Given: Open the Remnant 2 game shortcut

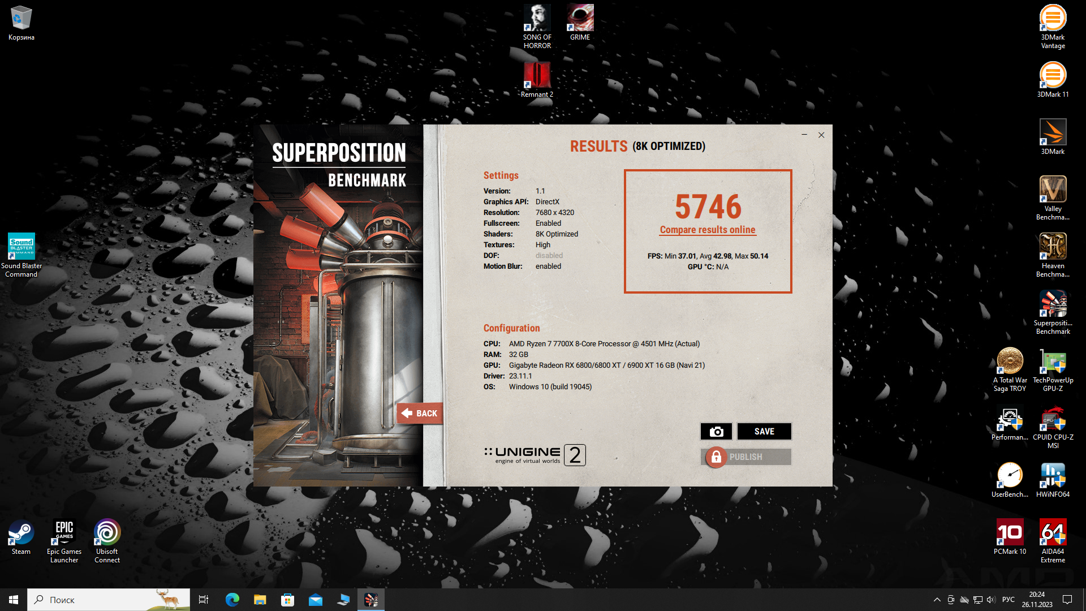Looking at the screenshot, I should point(537,79).
